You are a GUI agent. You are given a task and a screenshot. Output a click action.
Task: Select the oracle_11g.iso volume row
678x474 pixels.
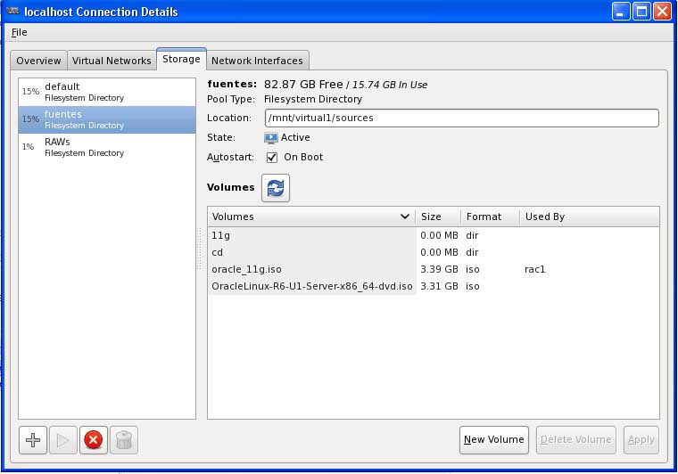point(312,269)
